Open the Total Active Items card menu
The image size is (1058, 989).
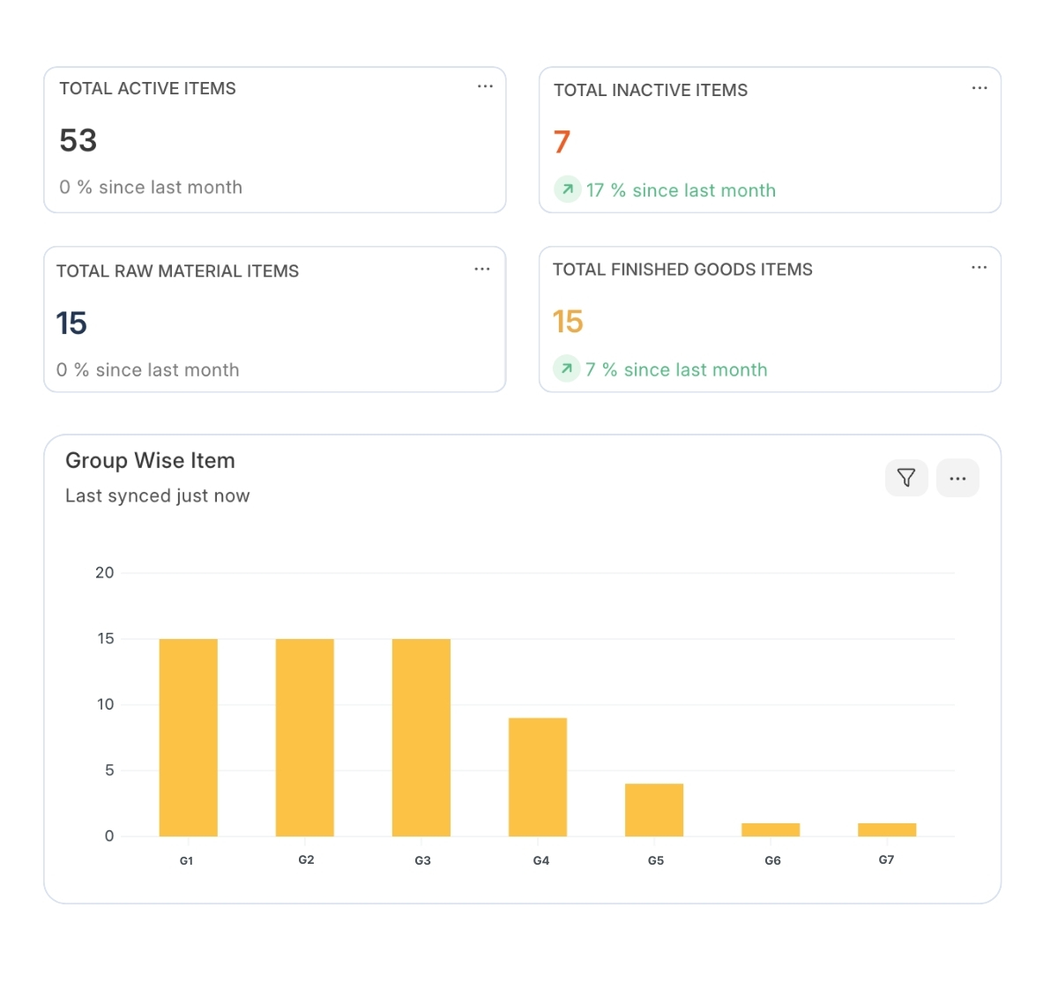[x=485, y=86]
